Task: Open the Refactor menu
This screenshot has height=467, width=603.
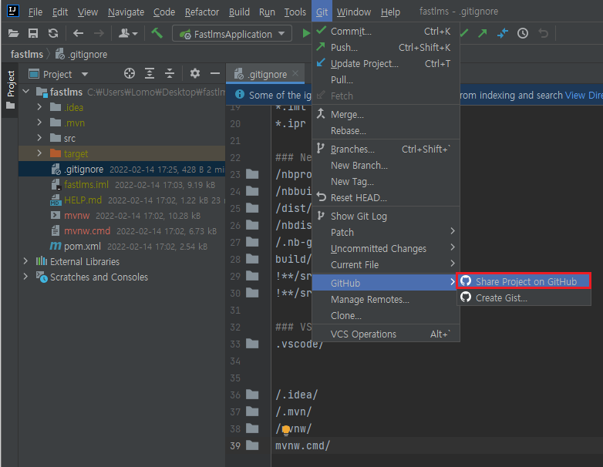Action: (202, 12)
